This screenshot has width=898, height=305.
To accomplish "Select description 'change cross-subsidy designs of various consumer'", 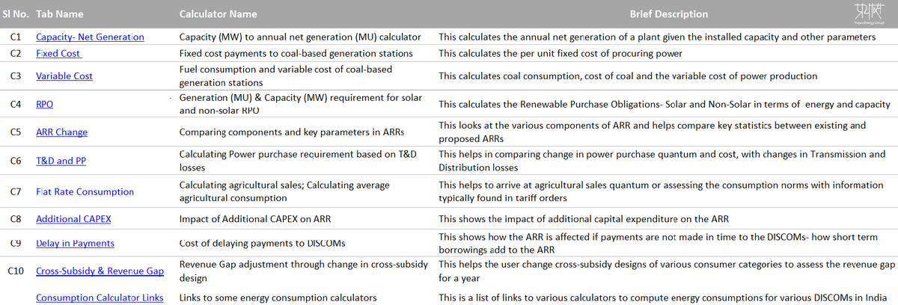I will point(667,271).
